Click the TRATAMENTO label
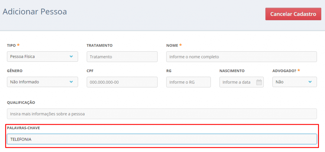Image resolution: width=325 pixels, height=152 pixels. click(99, 46)
